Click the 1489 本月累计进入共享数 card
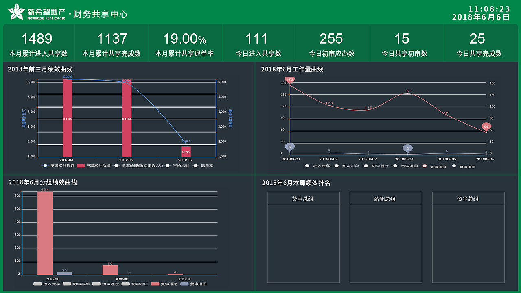 coord(39,43)
